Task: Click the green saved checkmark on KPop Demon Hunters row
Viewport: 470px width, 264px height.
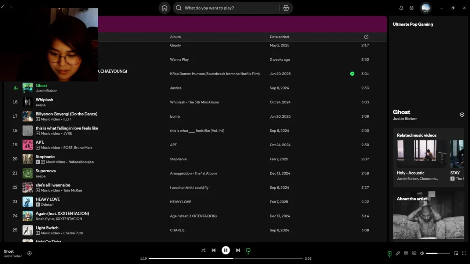Action: pos(352,74)
